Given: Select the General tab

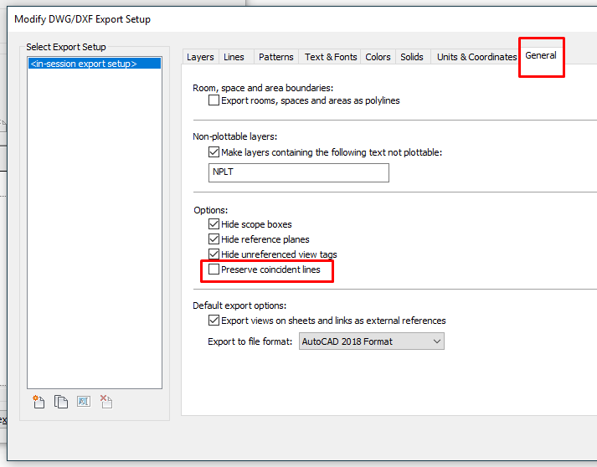Looking at the screenshot, I should tap(541, 55).
